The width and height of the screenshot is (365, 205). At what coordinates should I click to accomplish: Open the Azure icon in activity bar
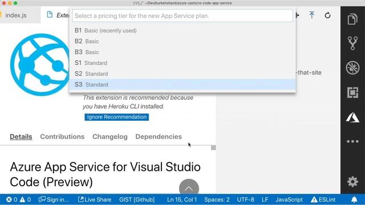[352, 117]
